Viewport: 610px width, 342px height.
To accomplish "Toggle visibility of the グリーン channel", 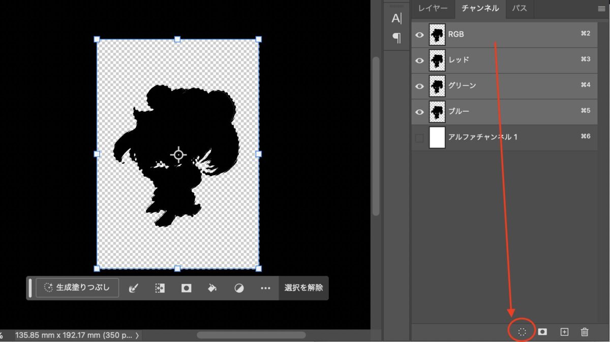I will [419, 86].
